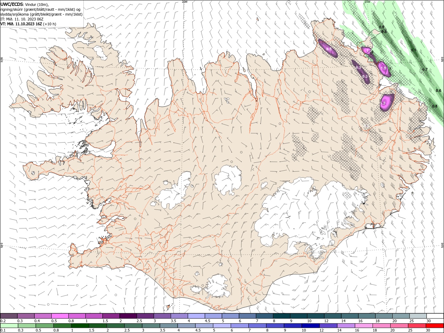Pick the dark mauve 0.2 snow swatch
The height and width of the screenshot is (333, 444).
point(9,316)
